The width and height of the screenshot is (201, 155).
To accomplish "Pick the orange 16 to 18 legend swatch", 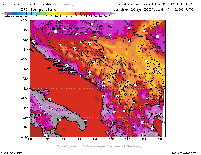I will 73,13.
